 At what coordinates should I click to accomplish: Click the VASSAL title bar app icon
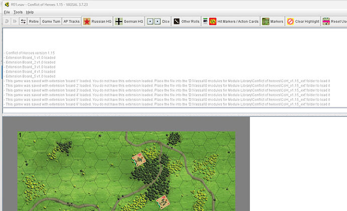pos(7,5)
